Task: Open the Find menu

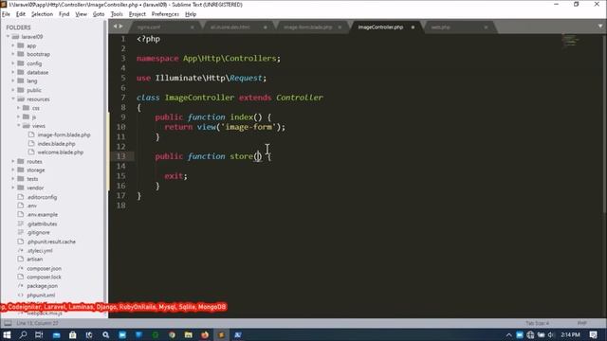Action: click(x=64, y=14)
